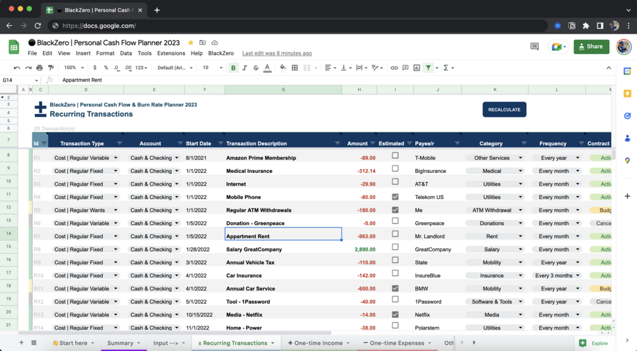The height and width of the screenshot is (351, 637).
Task: Open the Extensions menu
Action: click(171, 53)
